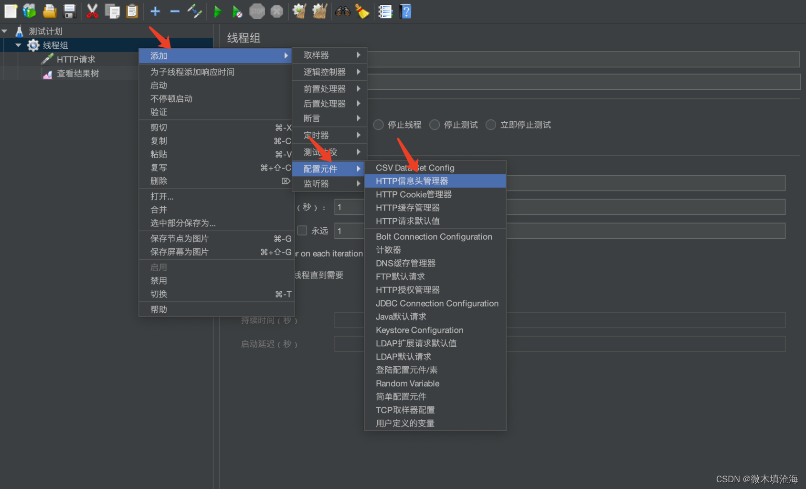Open a test plan file from toolbar

pos(50,11)
